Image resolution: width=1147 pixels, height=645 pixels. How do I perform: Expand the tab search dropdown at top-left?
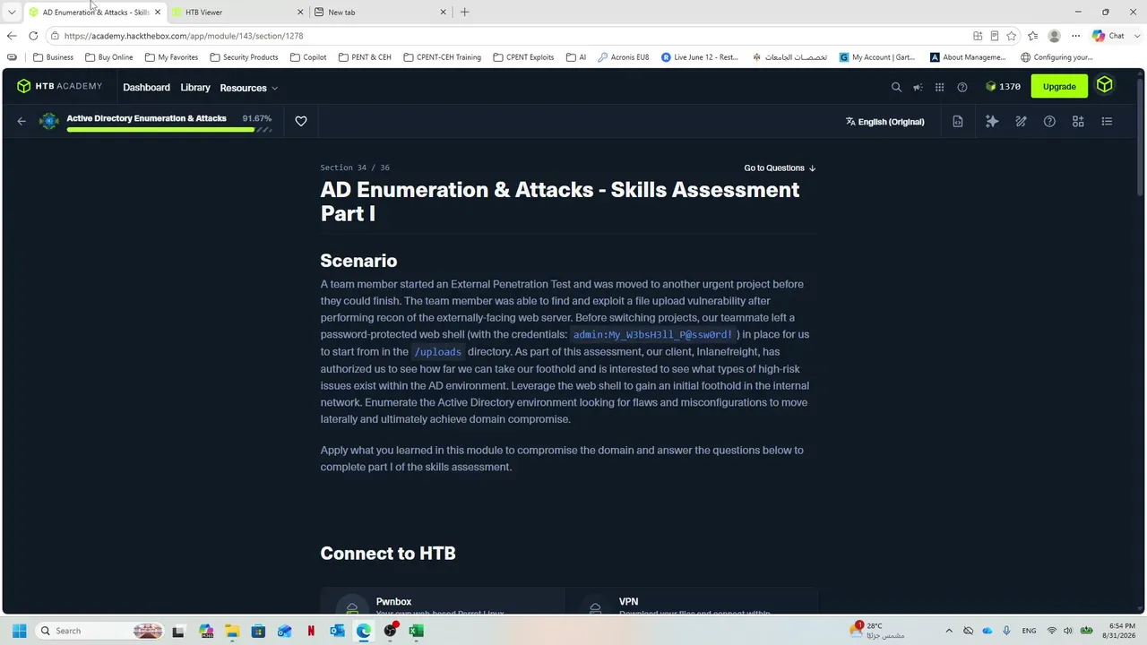pyautogui.click(x=12, y=12)
